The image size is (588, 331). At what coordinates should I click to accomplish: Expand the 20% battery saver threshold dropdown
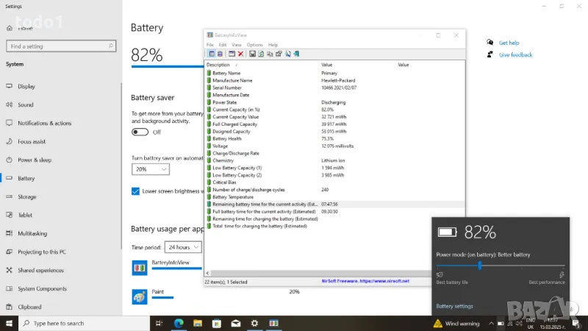point(151,169)
